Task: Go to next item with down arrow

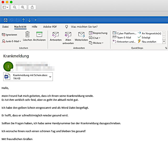Action: pyautogui.click(x=29, y=20)
